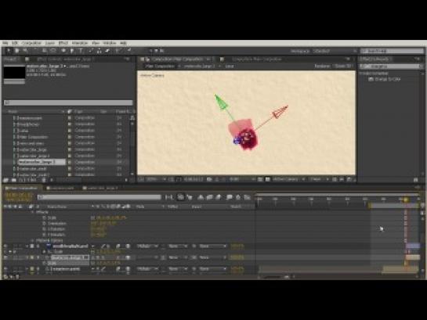Click the Effects & Presets search field
427x320 pixels.
click(x=391, y=67)
